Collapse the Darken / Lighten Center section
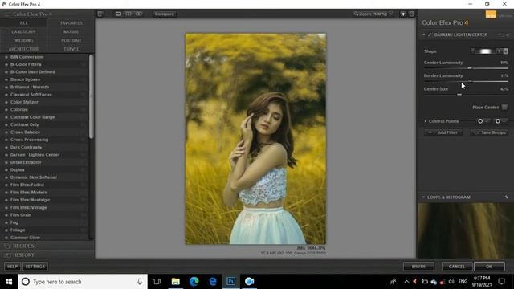The image size is (514, 289). tap(423, 35)
